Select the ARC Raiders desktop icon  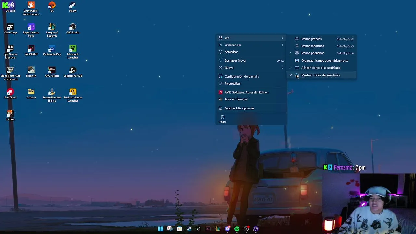pos(52,72)
